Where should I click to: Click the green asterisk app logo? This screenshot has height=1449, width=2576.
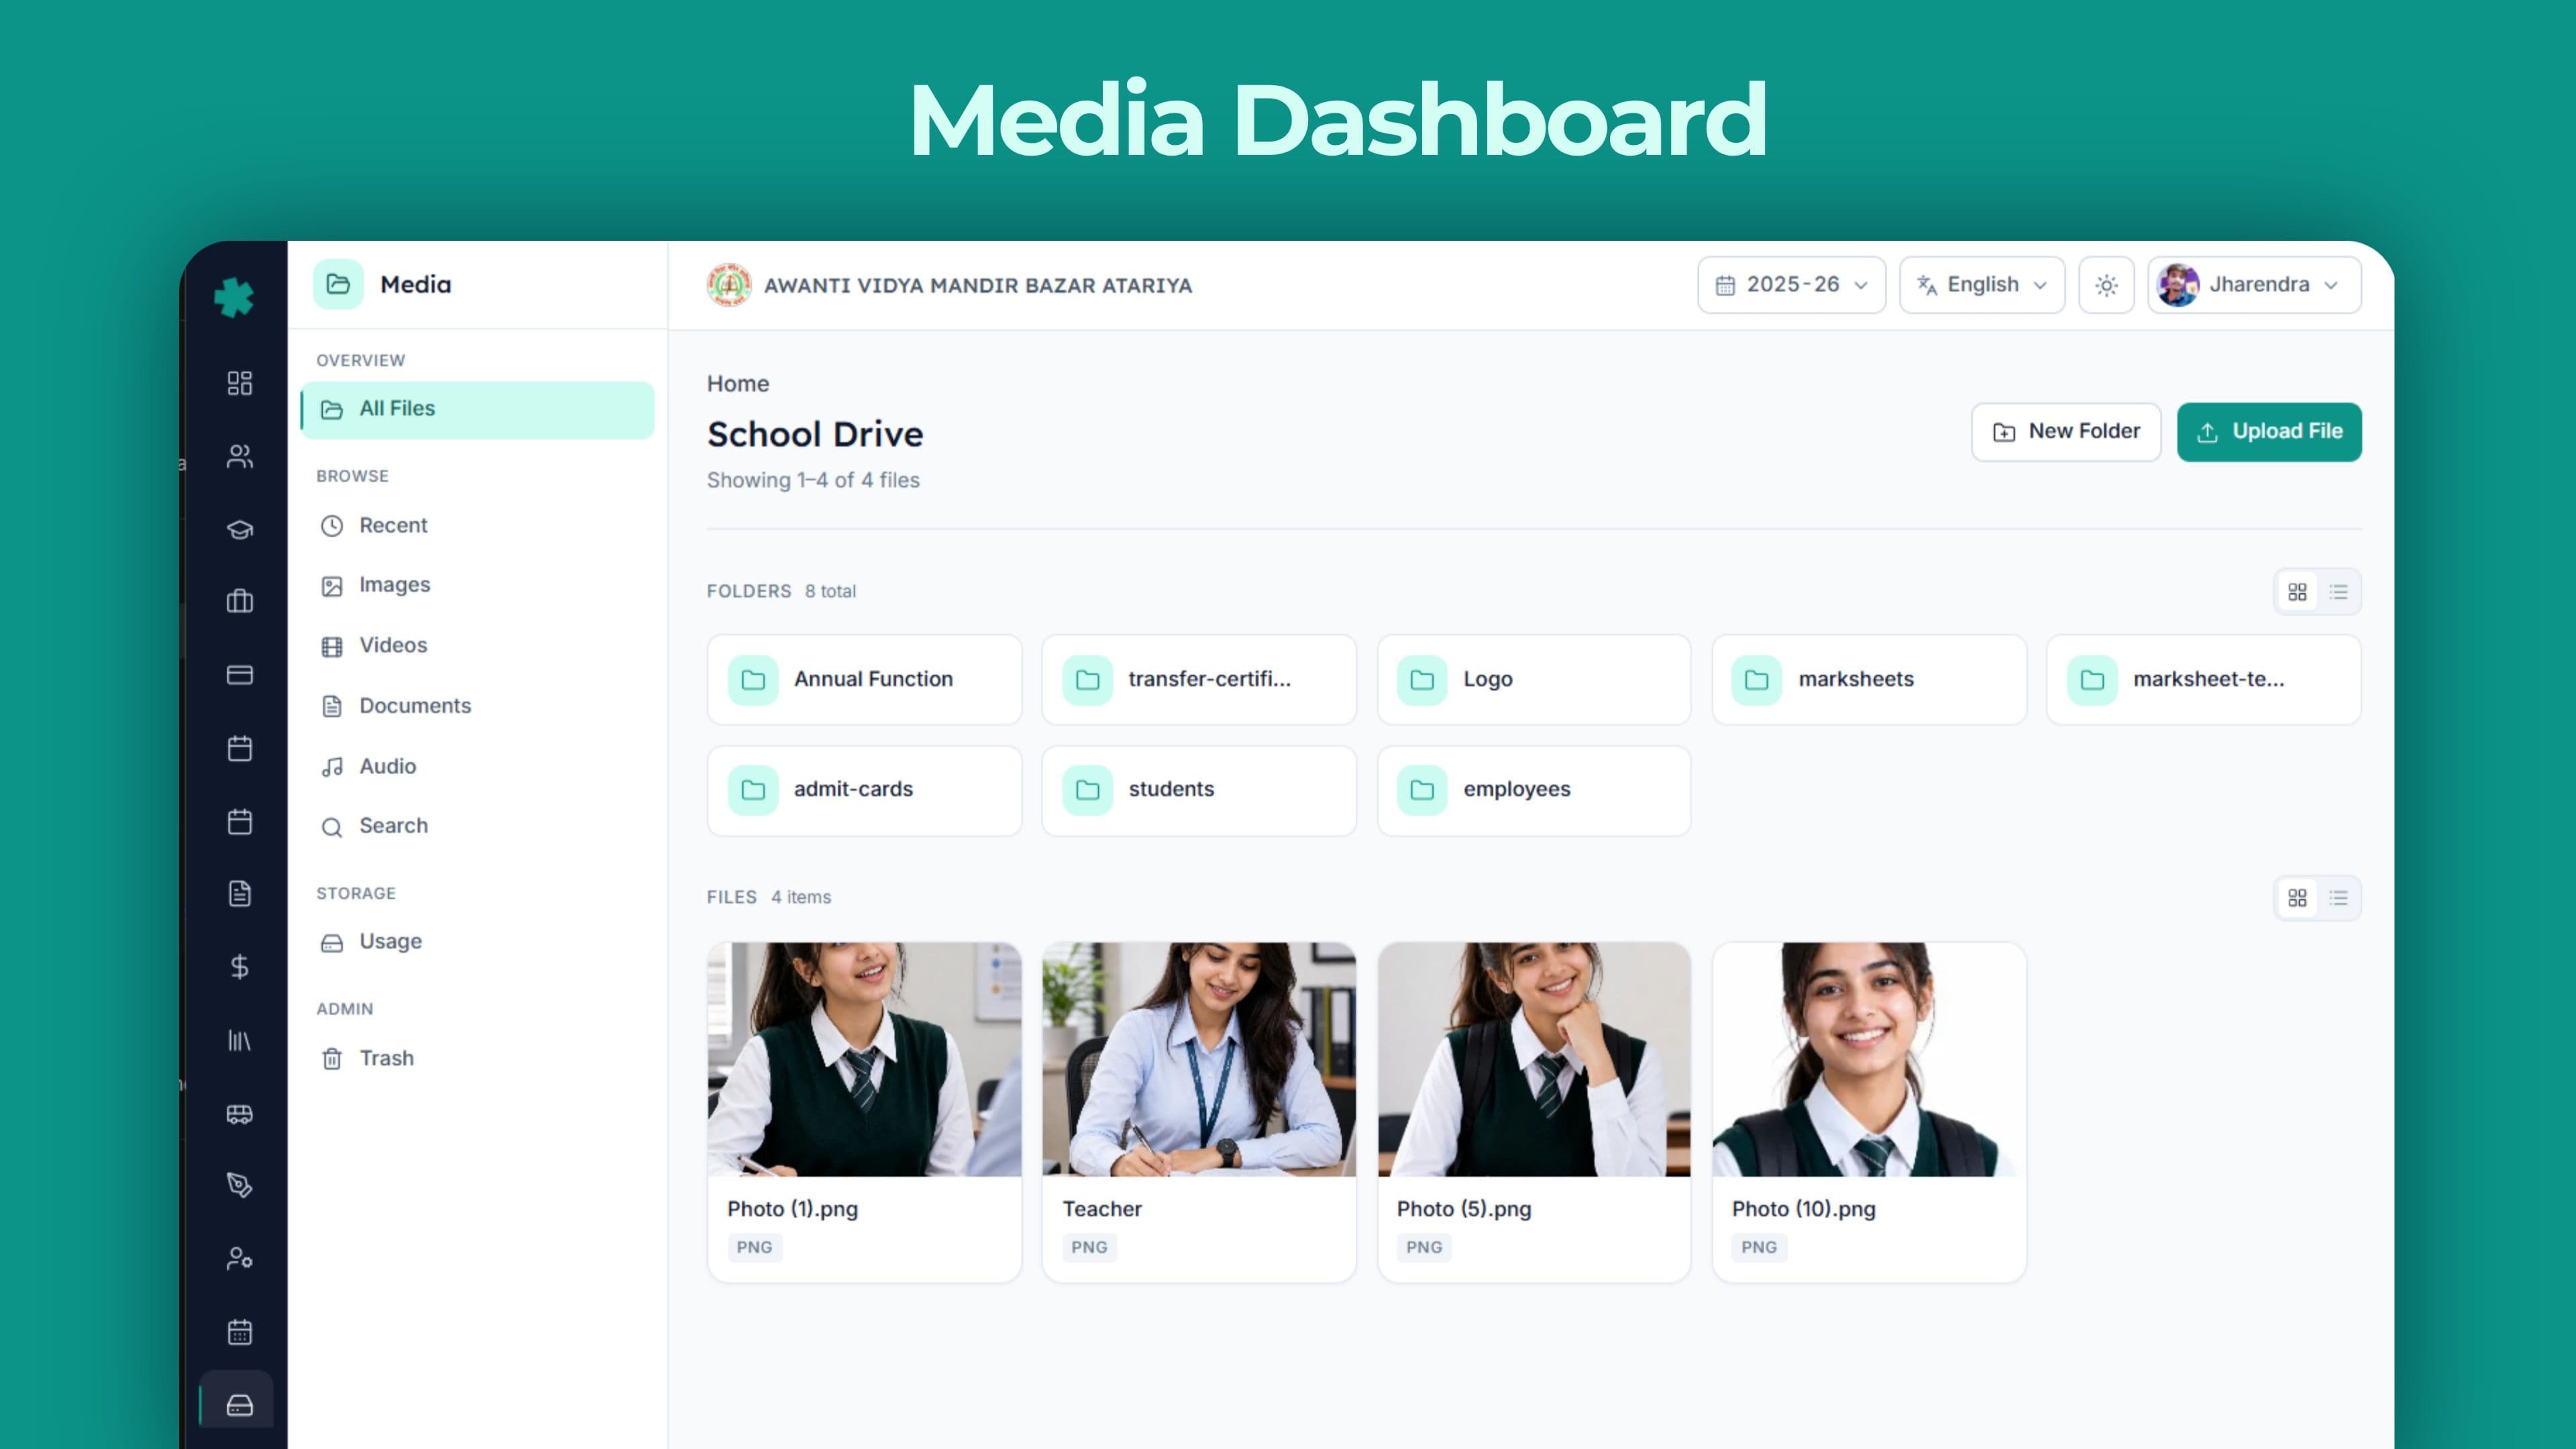(x=234, y=297)
